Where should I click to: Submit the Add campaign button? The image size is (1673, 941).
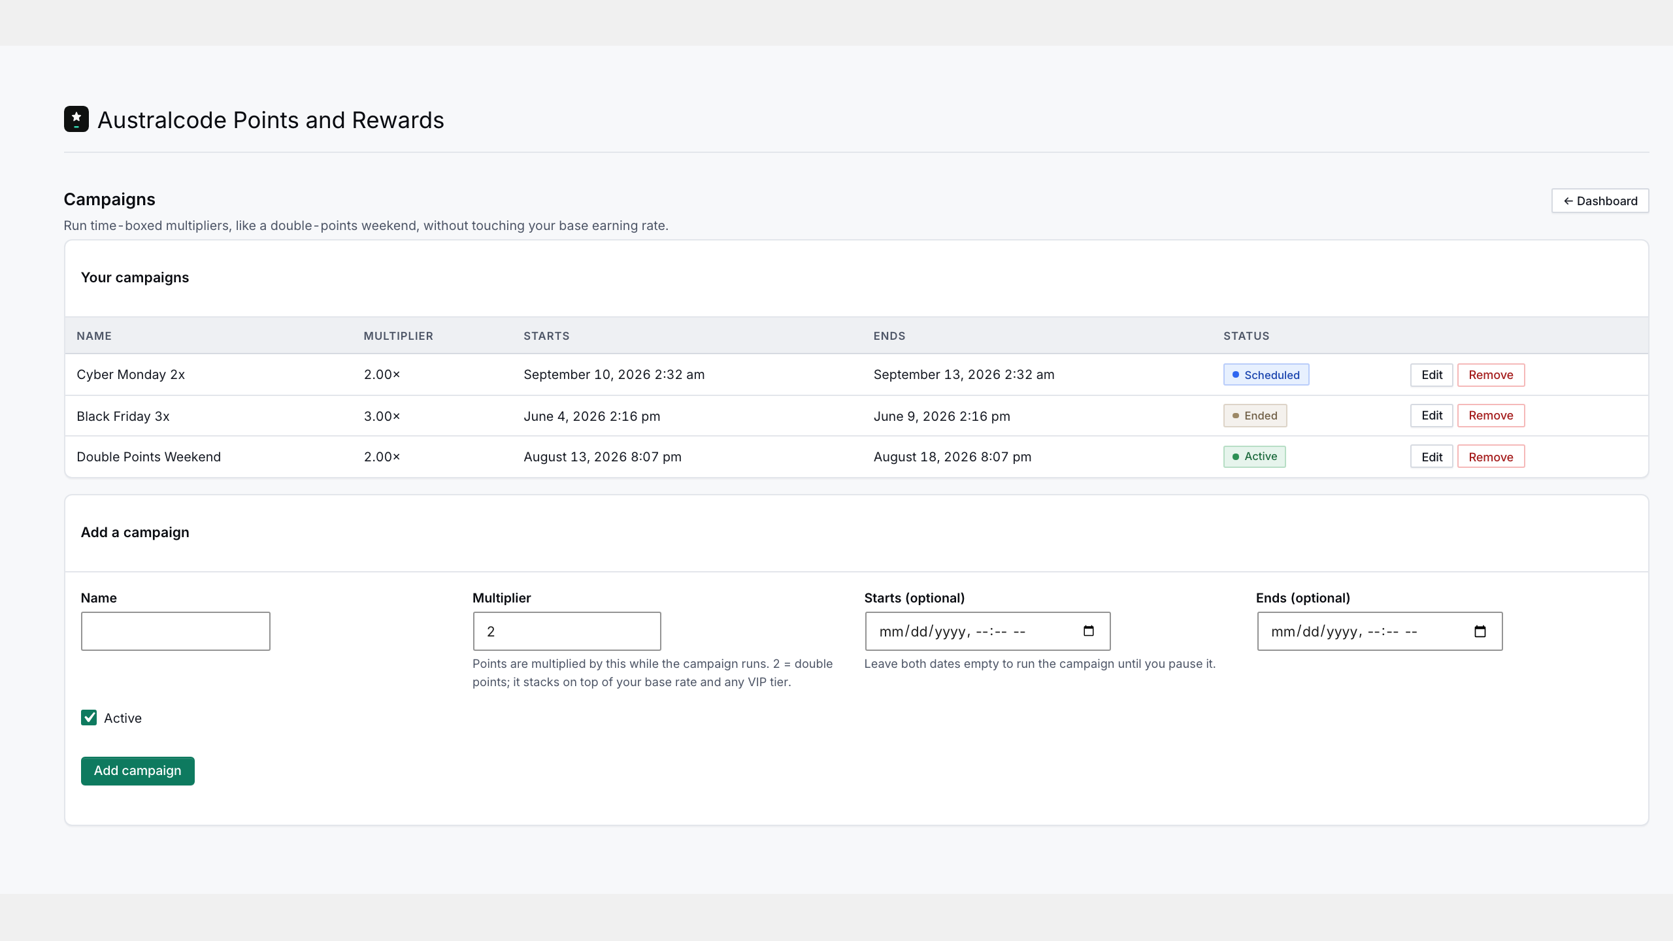[x=137, y=770]
